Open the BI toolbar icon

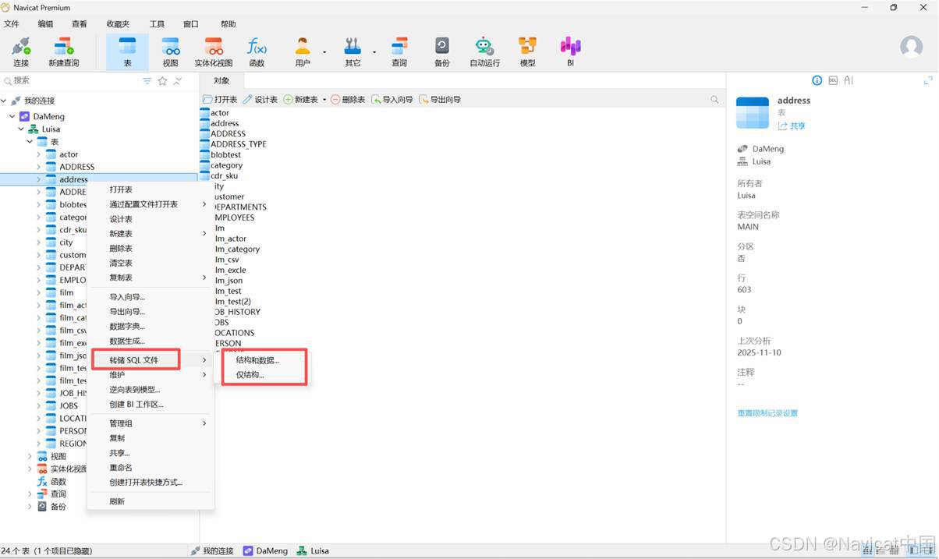click(x=570, y=52)
